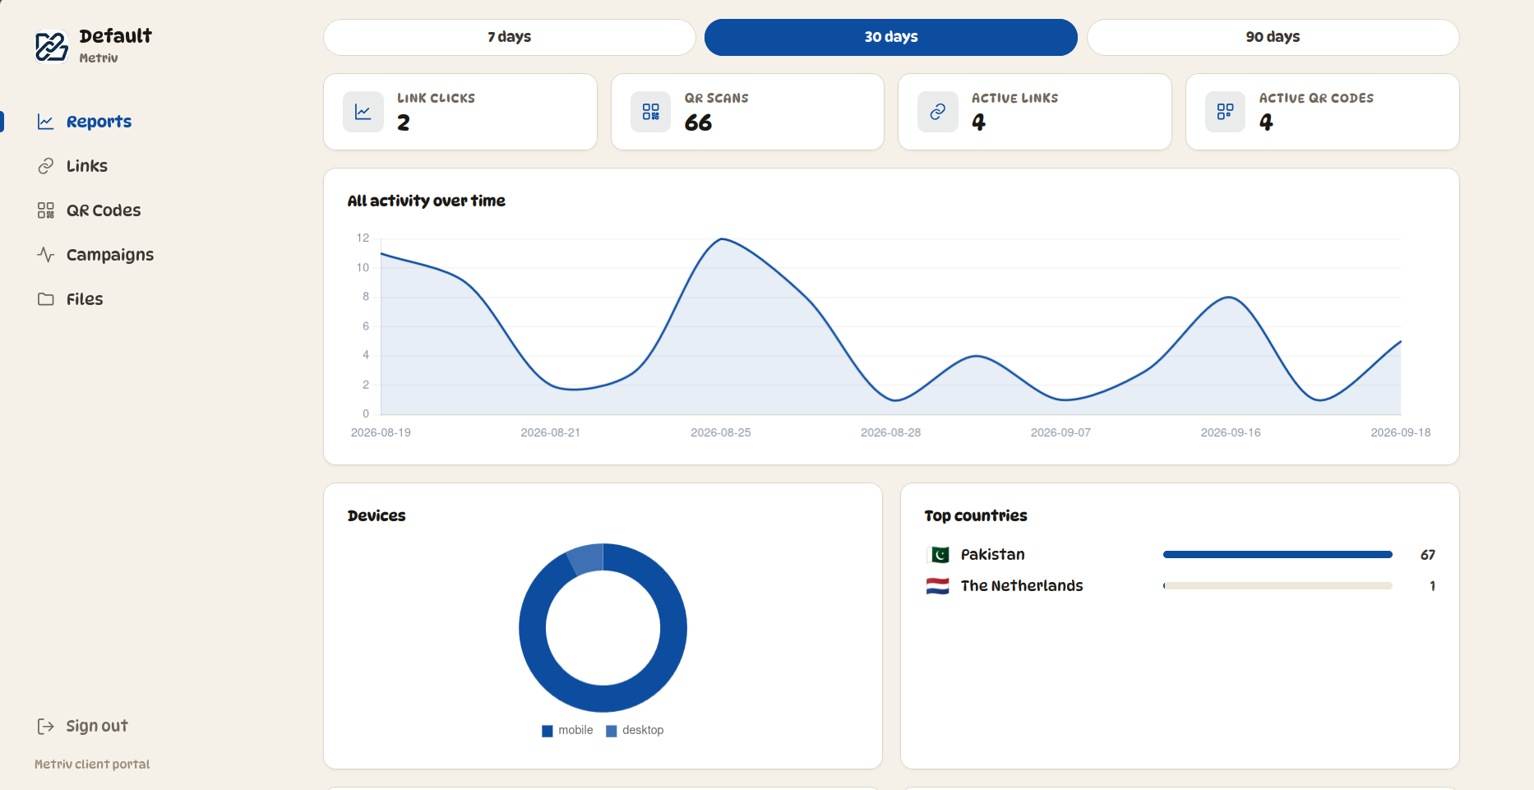The width and height of the screenshot is (1534, 790).
Task: Click the 'QR SCANS' value 66
Action: [x=698, y=122]
